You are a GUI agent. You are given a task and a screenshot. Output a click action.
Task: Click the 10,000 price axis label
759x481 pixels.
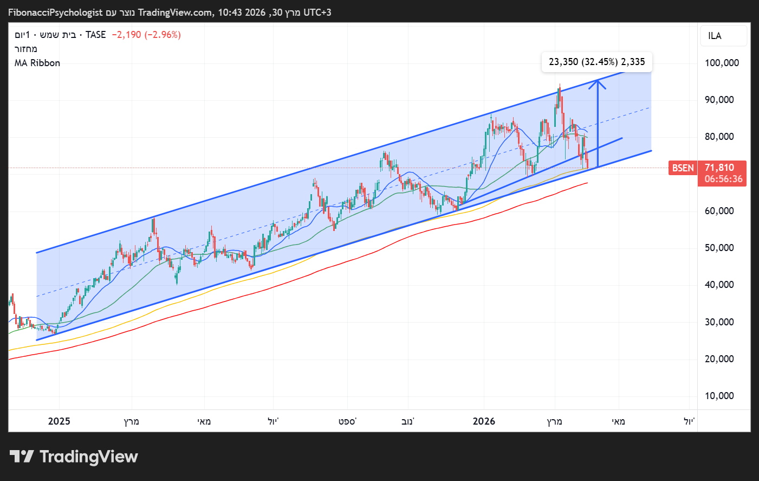719,396
